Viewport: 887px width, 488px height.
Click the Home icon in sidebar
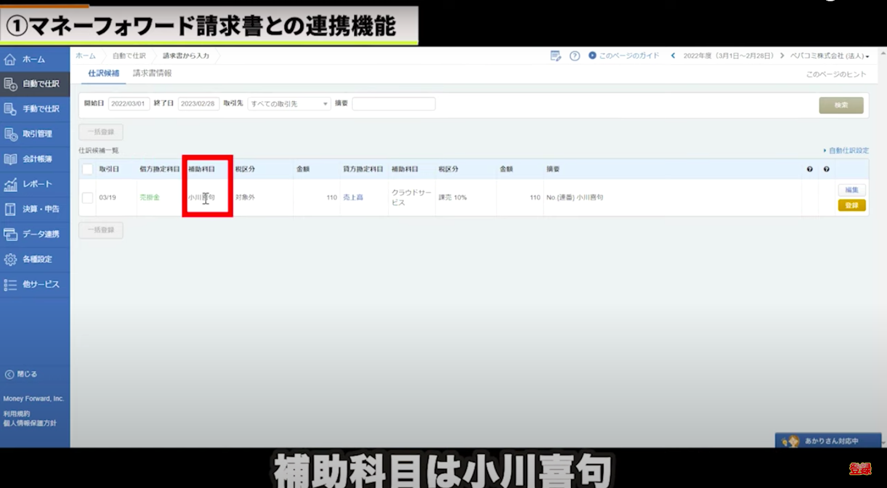coord(10,59)
